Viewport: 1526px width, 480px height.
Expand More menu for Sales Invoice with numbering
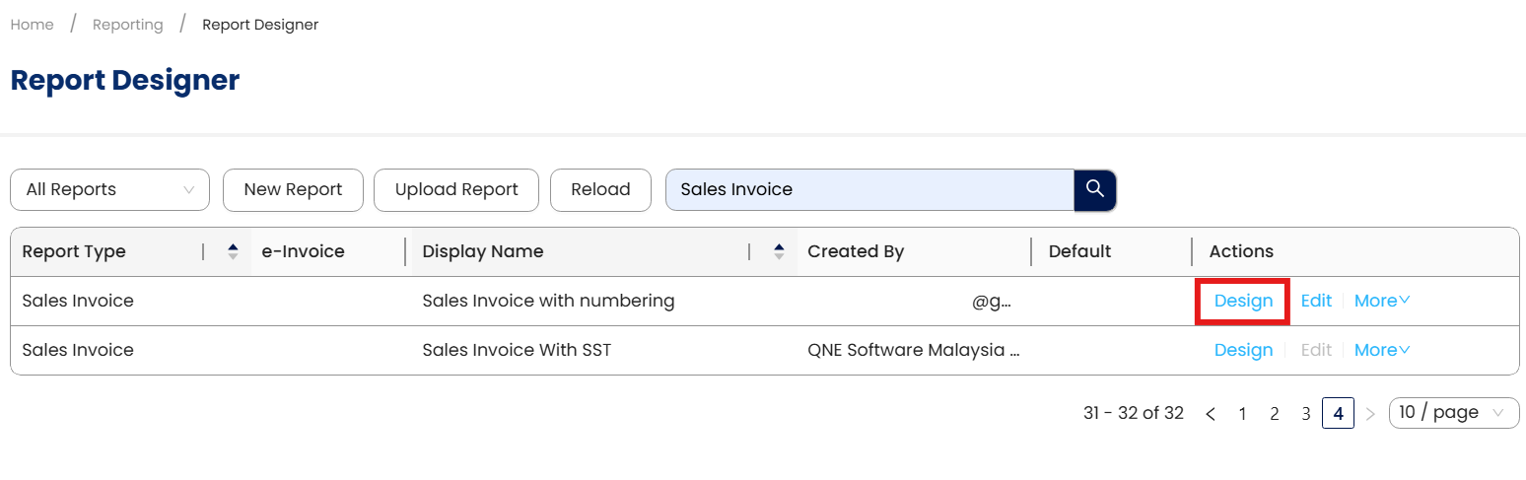click(1382, 301)
